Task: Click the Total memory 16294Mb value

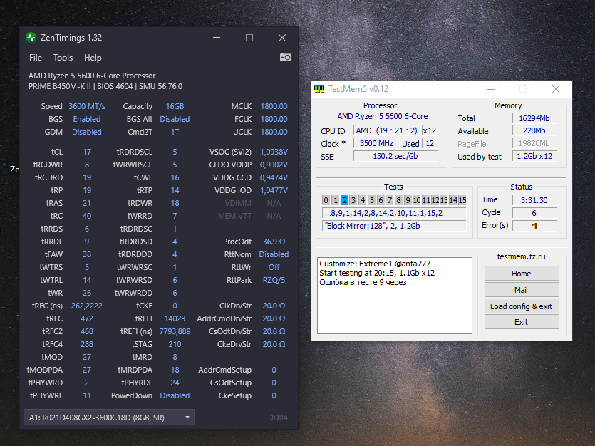Action: click(534, 118)
